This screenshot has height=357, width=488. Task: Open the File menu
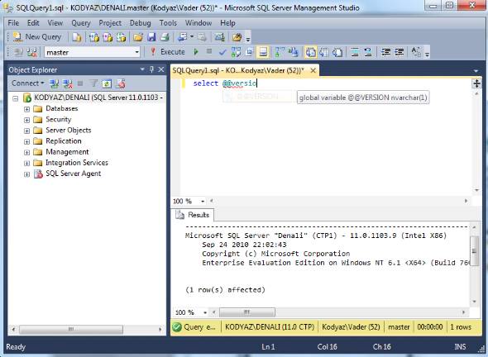[13, 23]
